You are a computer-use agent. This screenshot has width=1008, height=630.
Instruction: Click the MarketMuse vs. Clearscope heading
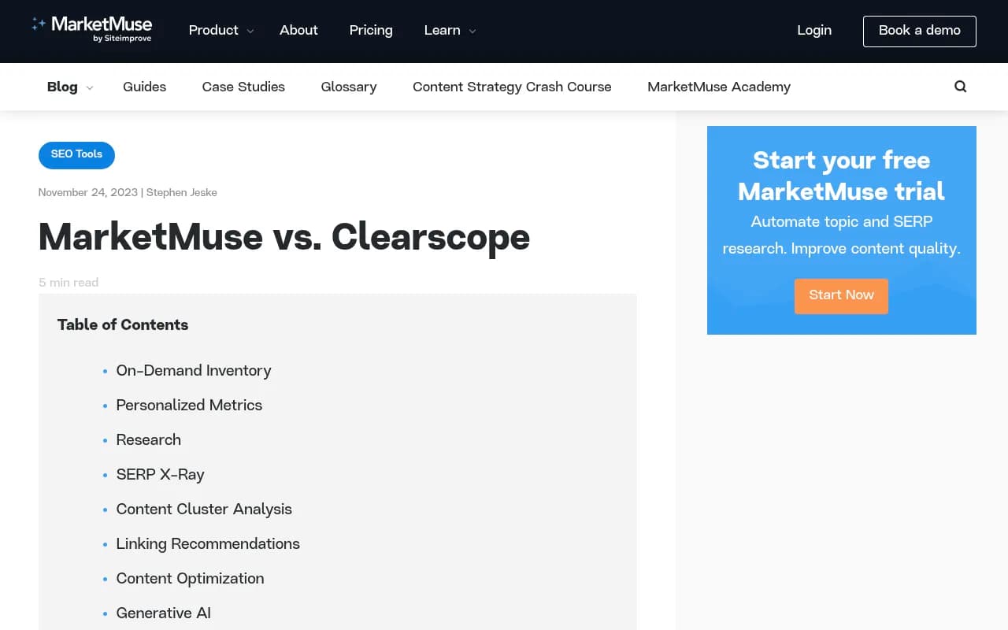point(284,237)
